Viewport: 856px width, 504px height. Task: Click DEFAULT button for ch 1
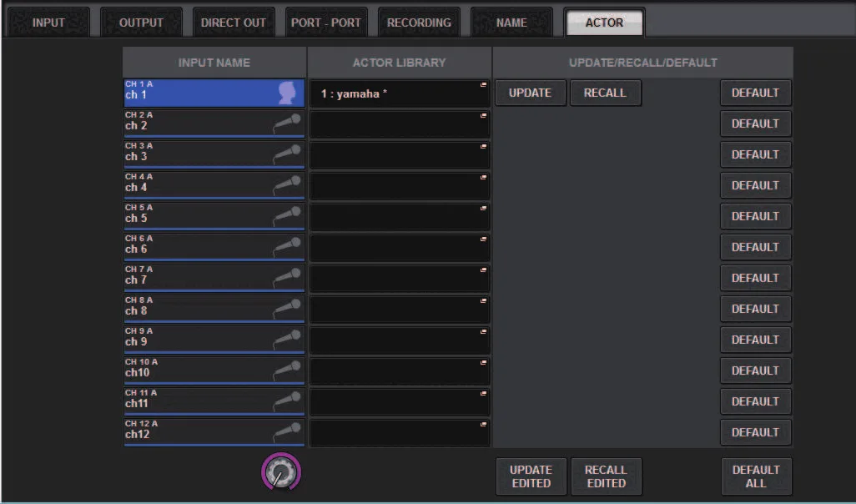tap(756, 93)
